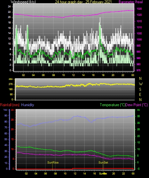Click the 12 hour tick on wind graph
The image size is (149, 178).
pyautogui.click(x=73, y=75)
